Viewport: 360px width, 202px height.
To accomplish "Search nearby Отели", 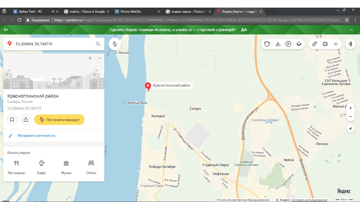I will [91, 167].
